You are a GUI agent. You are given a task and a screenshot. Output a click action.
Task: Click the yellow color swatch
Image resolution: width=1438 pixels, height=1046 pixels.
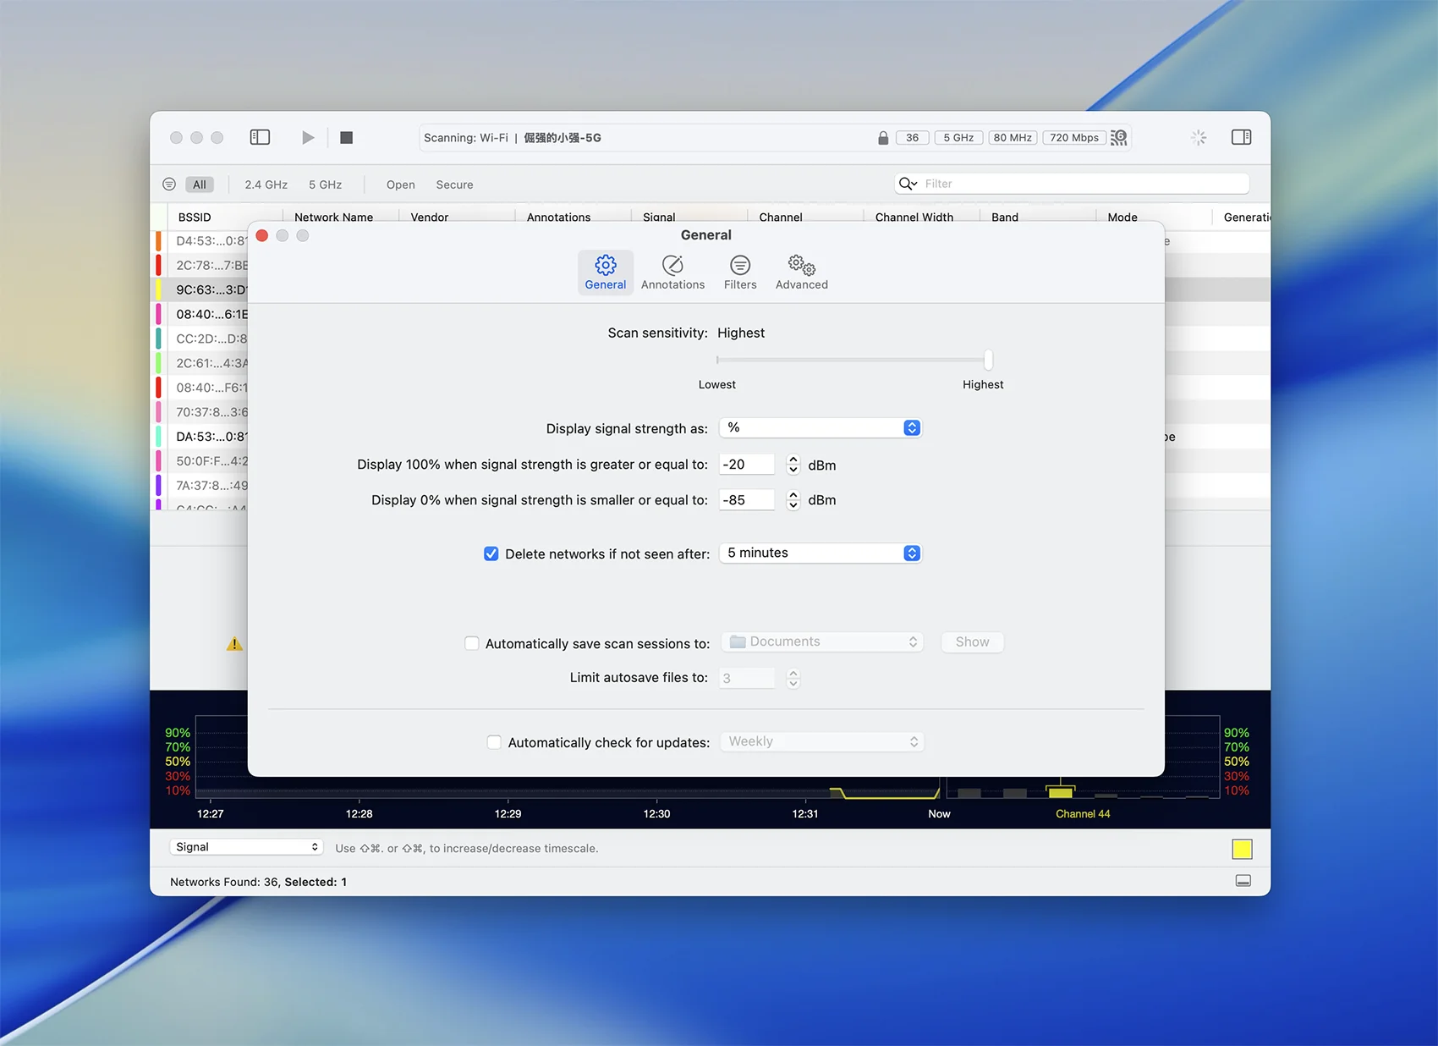pyautogui.click(x=1242, y=849)
